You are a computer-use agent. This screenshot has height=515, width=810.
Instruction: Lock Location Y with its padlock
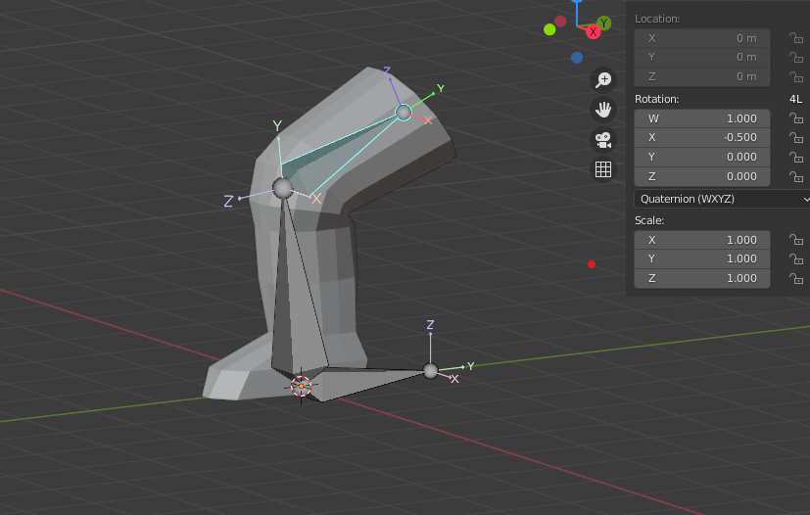tap(796, 58)
